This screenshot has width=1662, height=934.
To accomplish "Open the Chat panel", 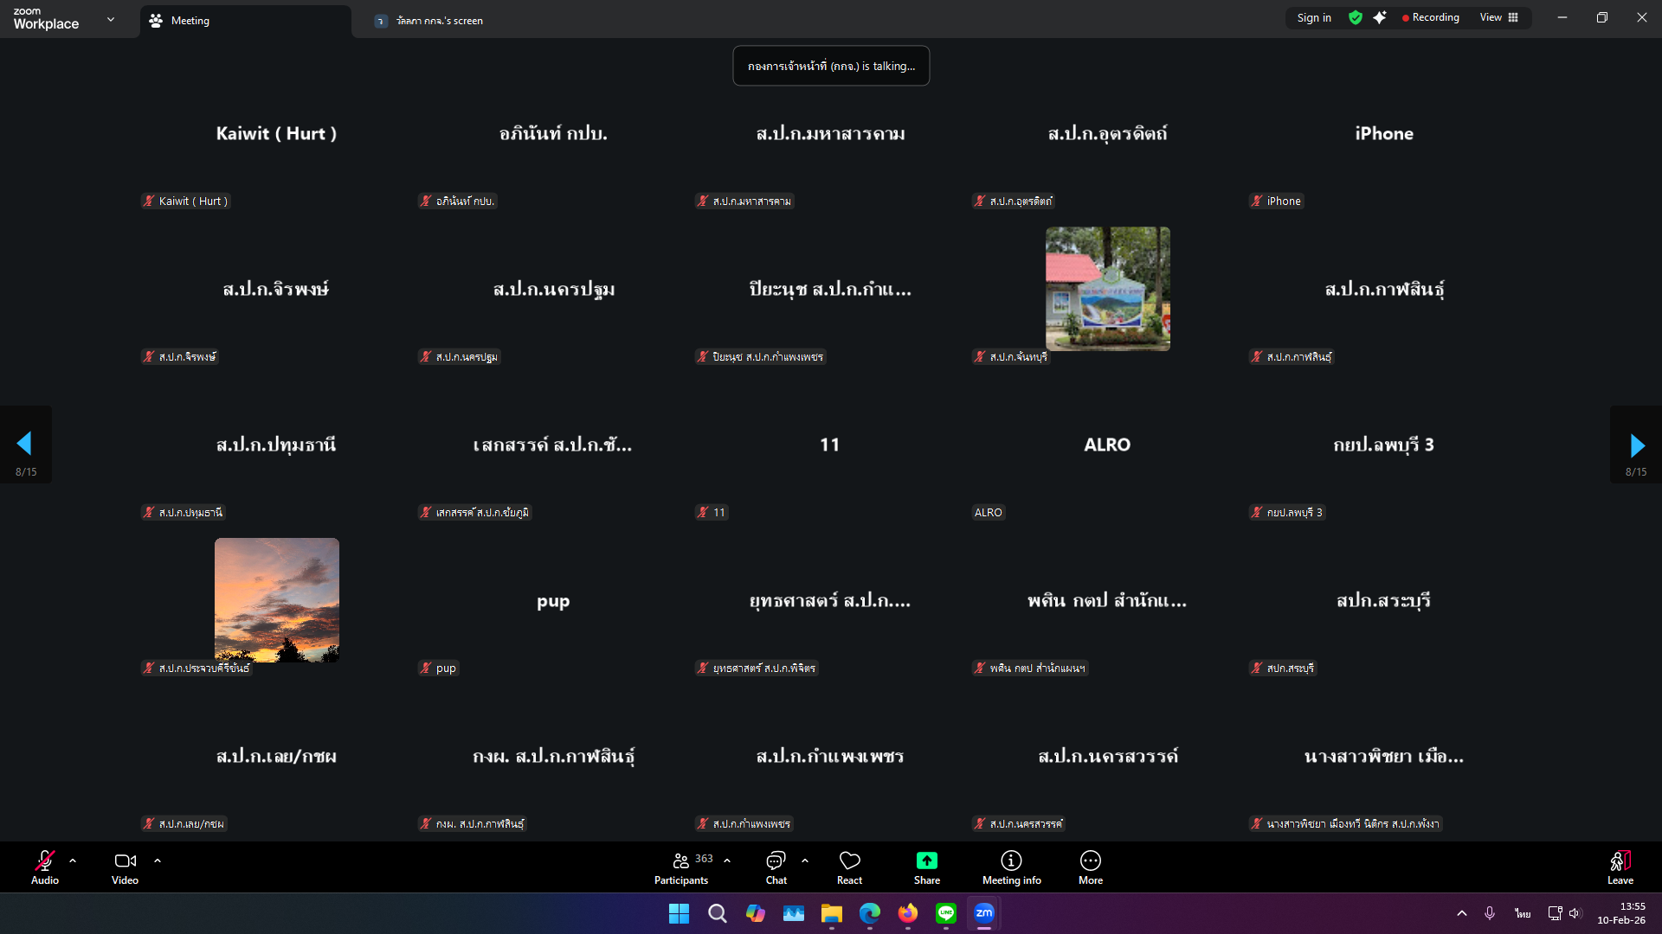I will tap(776, 867).
